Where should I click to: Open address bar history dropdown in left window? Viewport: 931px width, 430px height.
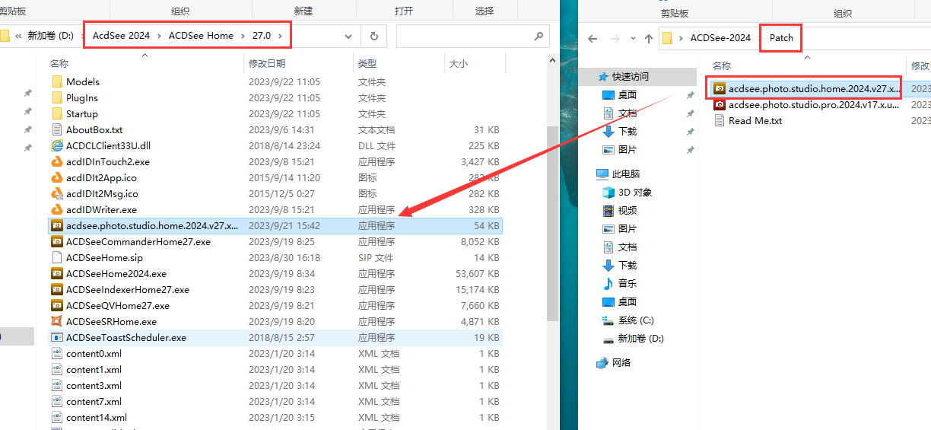(348, 36)
